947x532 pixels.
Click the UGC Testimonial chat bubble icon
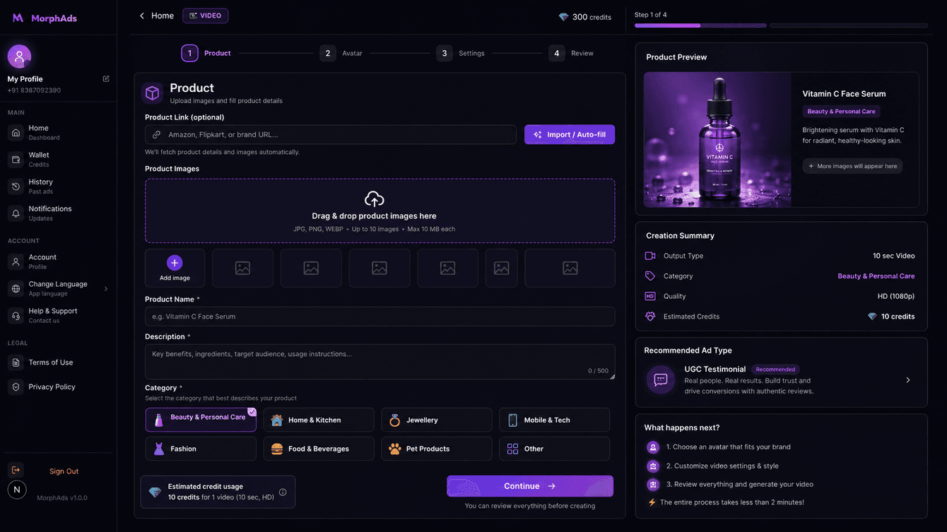[x=661, y=380]
